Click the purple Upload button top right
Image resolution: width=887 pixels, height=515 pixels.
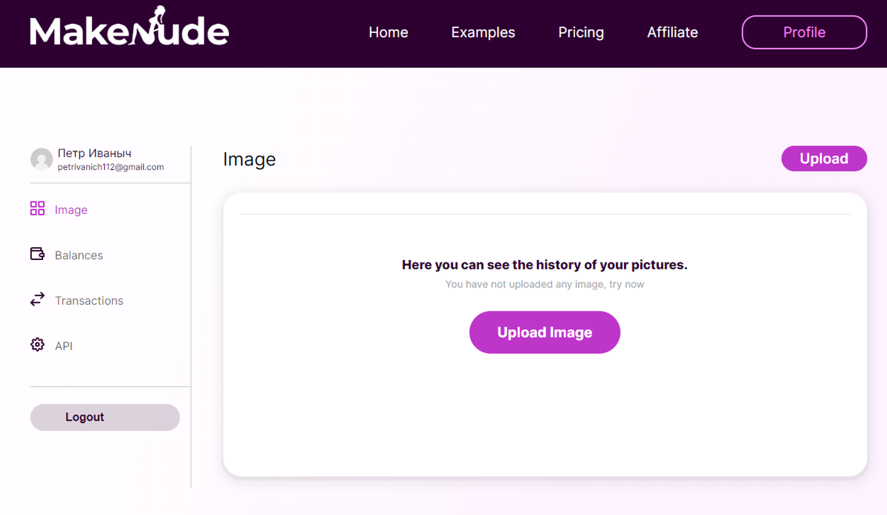coord(824,158)
